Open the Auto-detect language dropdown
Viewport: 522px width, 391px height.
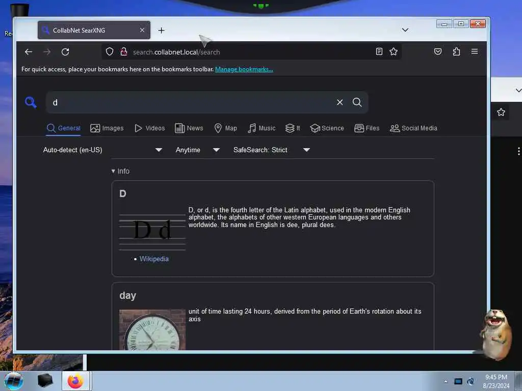click(102, 150)
